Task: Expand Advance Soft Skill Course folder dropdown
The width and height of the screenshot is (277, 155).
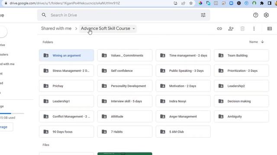Action: (134, 29)
